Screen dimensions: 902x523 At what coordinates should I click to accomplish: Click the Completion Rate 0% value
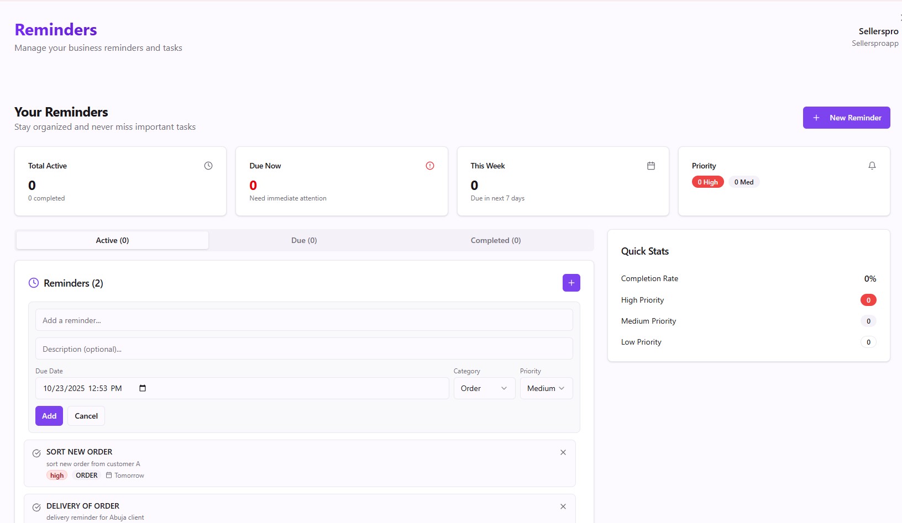pyautogui.click(x=870, y=278)
